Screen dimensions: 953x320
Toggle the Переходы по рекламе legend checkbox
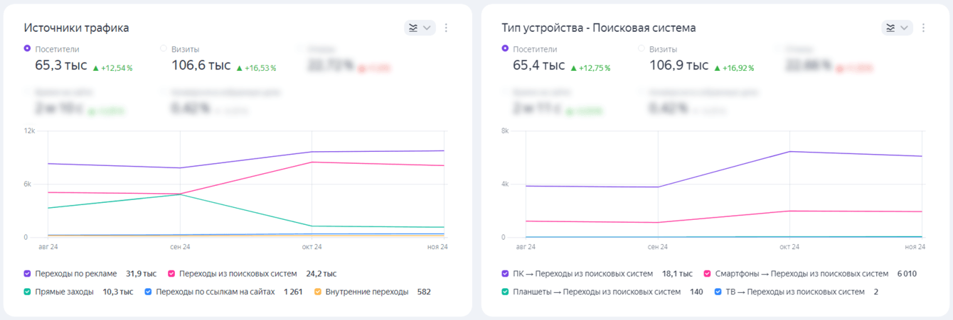(x=27, y=273)
